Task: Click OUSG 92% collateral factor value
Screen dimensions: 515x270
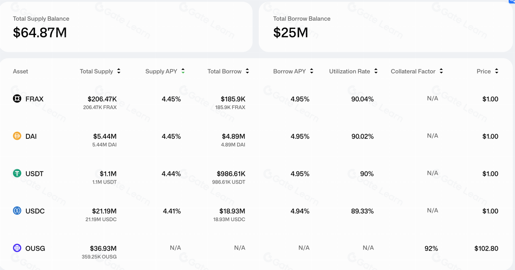Action: pos(431,248)
